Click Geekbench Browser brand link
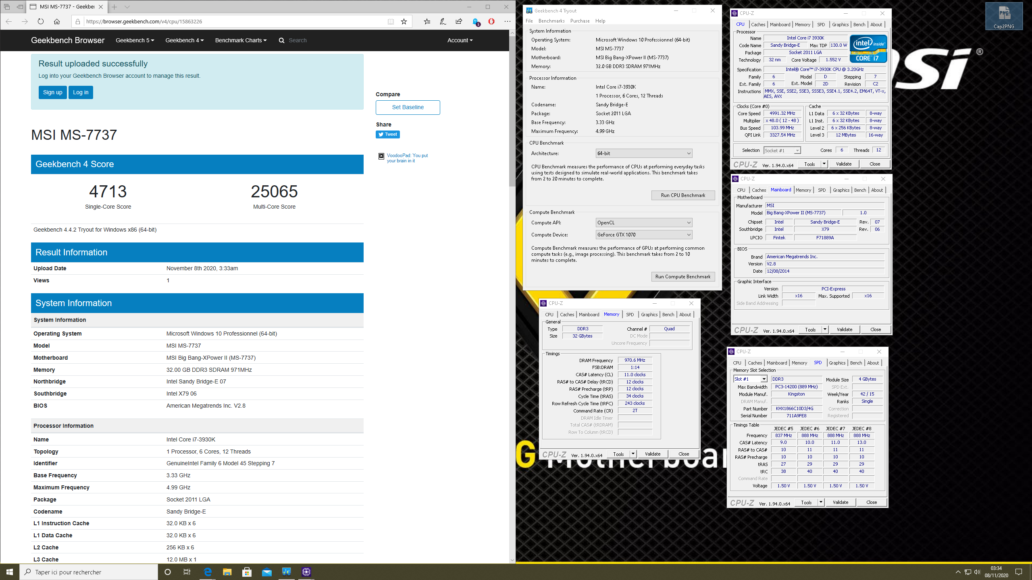Screen dimensions: 1032x580 tap(68, 40)
